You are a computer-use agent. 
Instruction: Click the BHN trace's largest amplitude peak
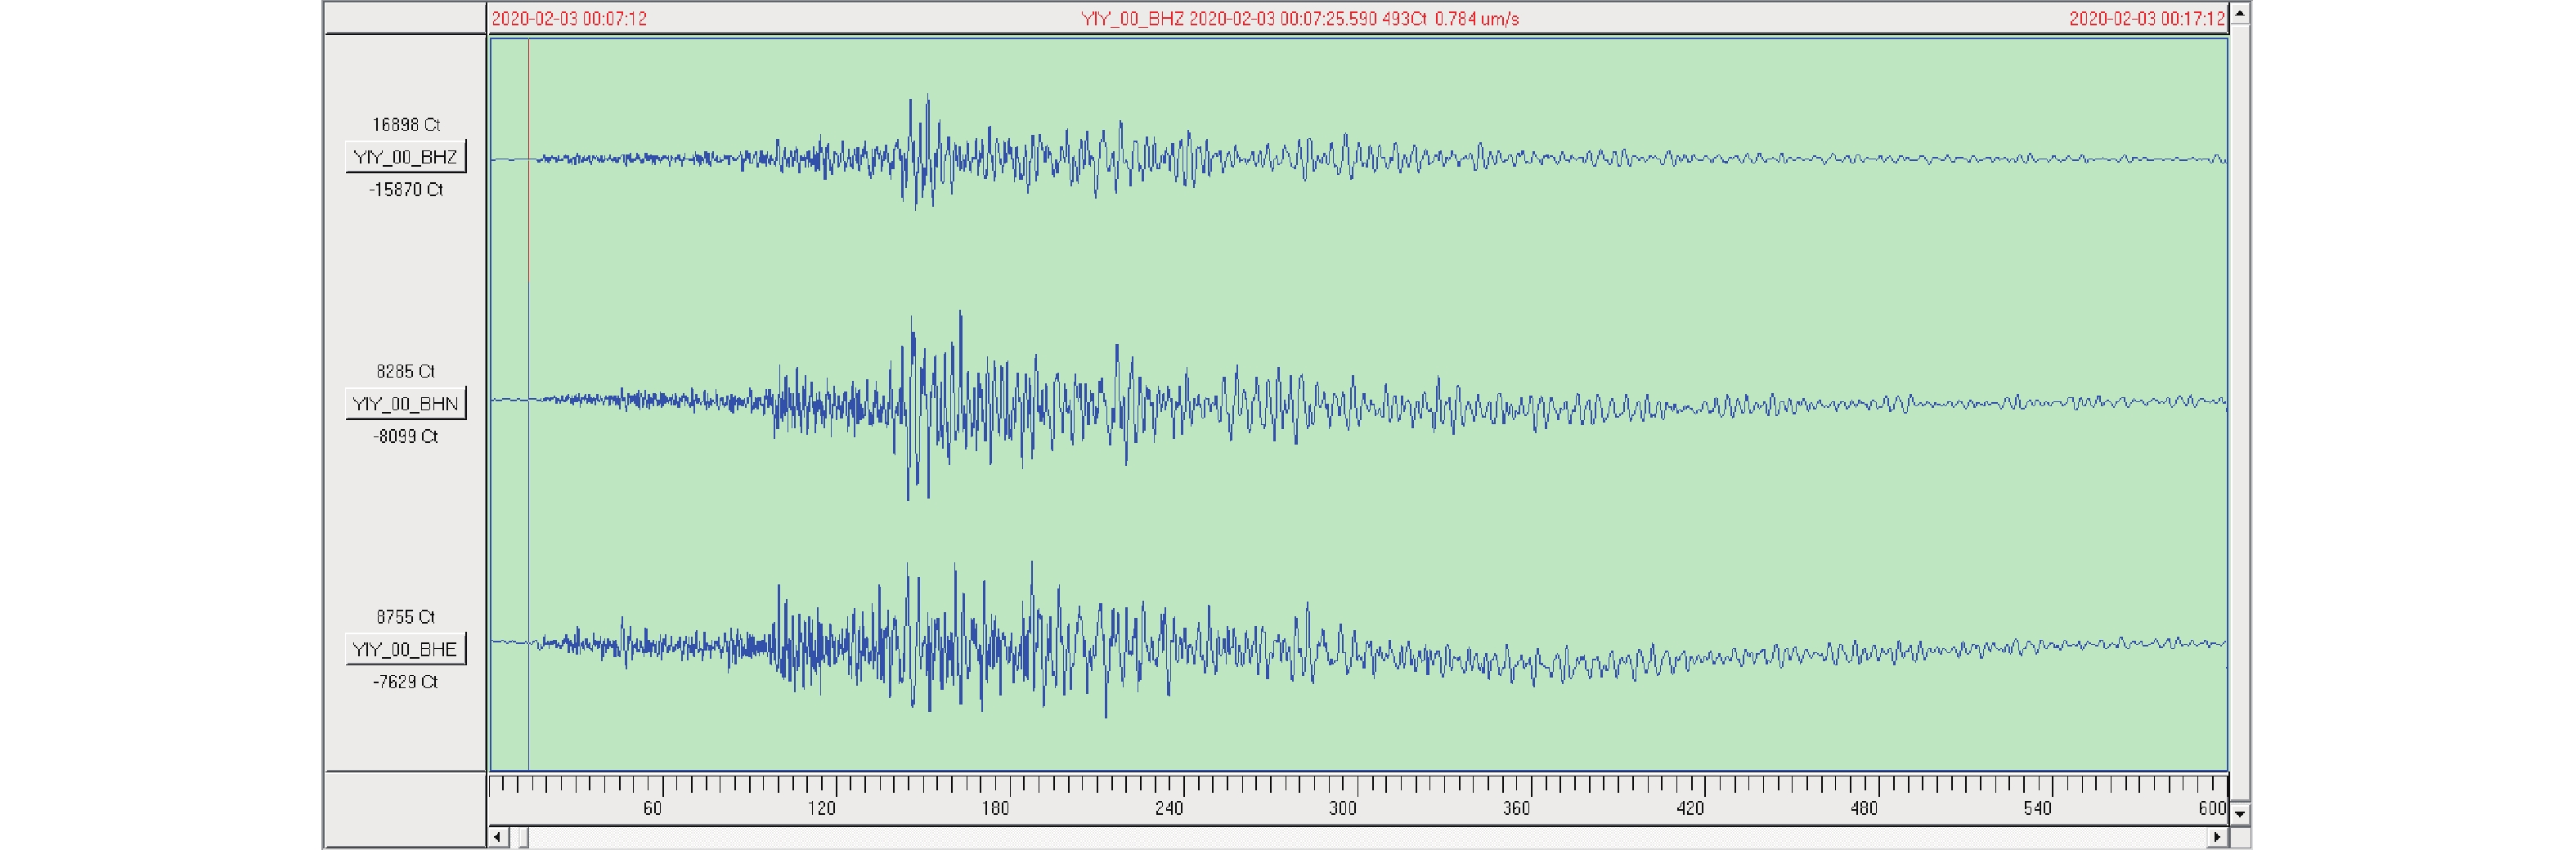[x=961, y=315]
